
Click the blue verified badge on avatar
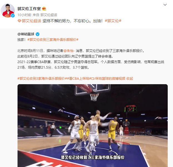[x=13, y=16]
